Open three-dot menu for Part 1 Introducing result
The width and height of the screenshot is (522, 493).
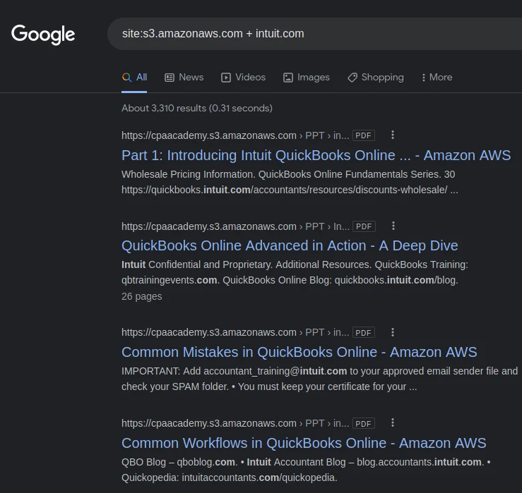pyautogui.click(x=393, y=135)
